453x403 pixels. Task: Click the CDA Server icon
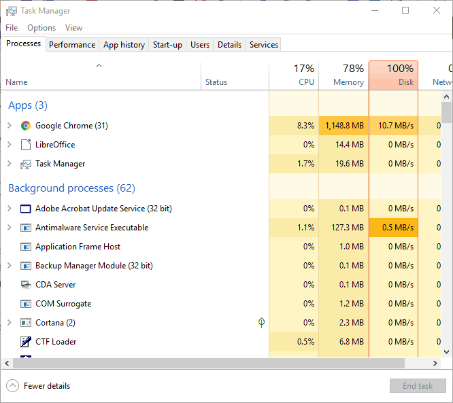pyautogui.click(x=26, y=285)
